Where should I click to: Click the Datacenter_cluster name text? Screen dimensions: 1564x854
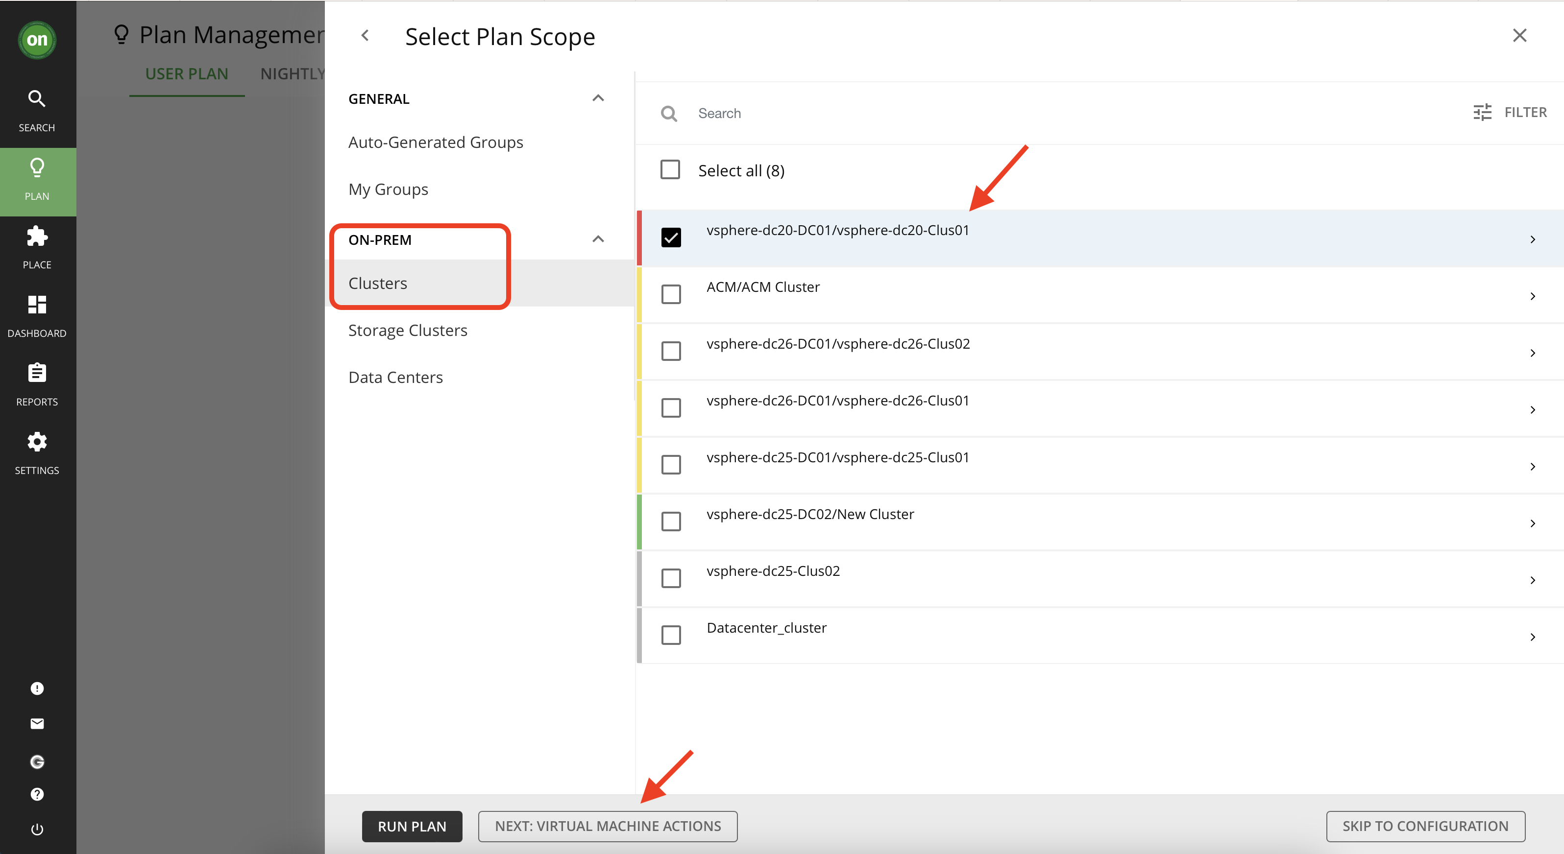tap(766, 628)
